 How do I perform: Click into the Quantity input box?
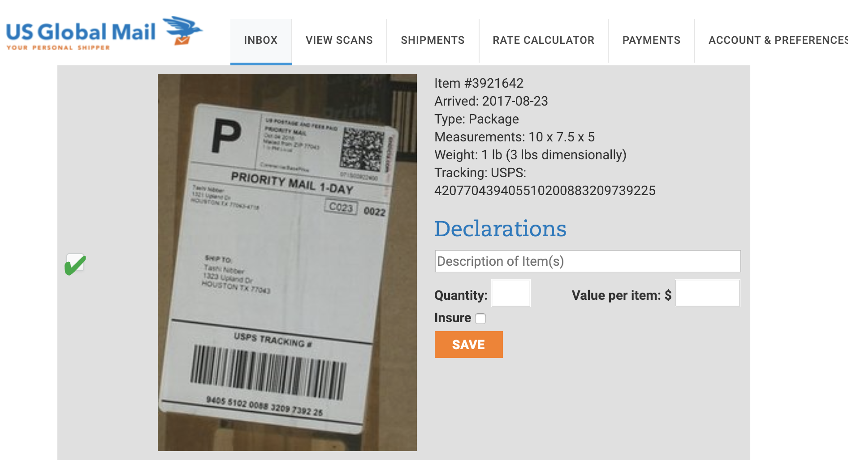click(511, 294)
